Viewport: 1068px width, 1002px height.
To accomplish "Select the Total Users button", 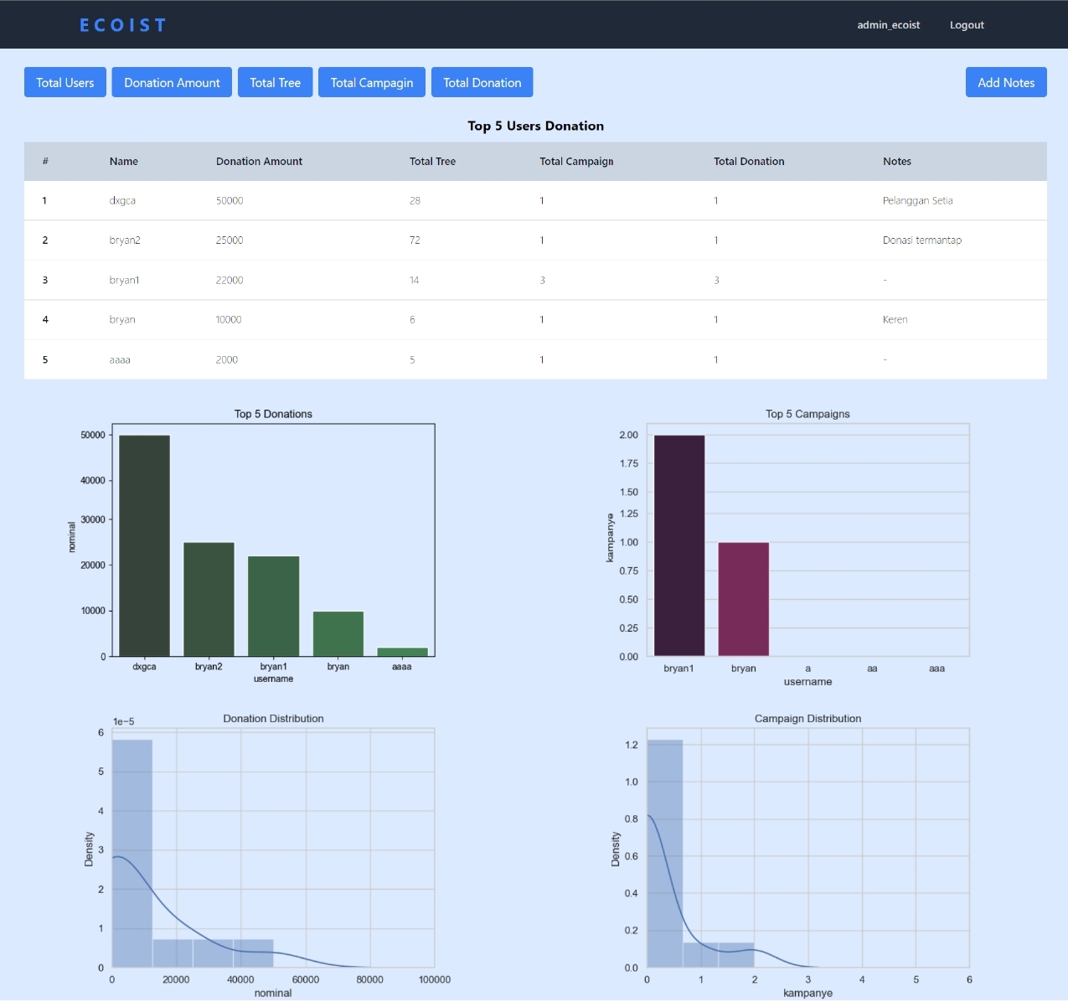I will point(65,82).
